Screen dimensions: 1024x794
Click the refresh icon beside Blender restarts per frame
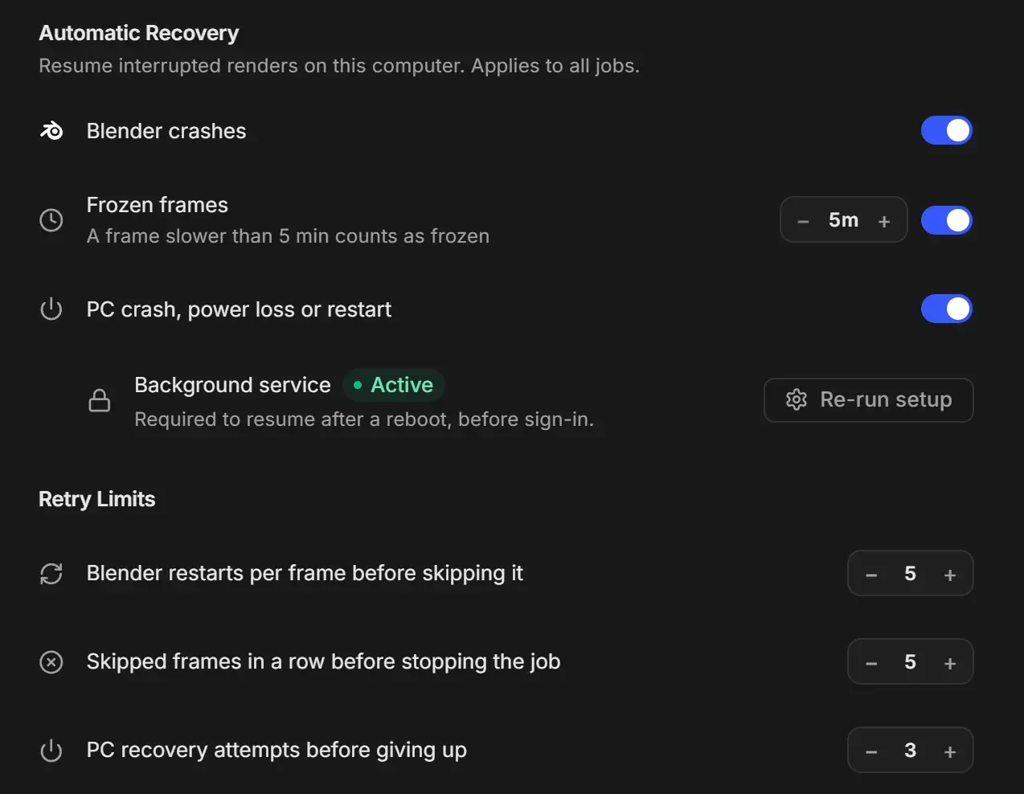click(51, 574)
